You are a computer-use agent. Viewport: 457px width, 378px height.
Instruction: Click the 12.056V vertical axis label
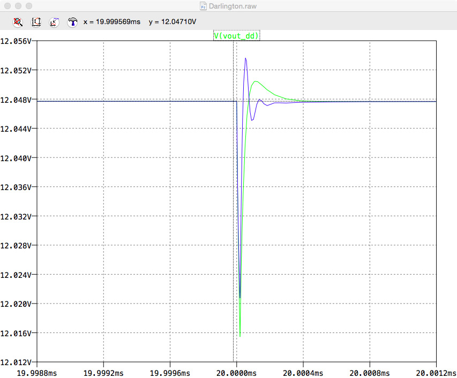[x=16, y=41]
